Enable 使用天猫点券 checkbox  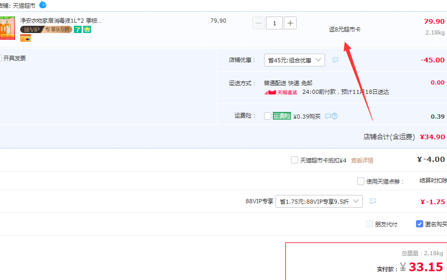[x=361, y=182]
